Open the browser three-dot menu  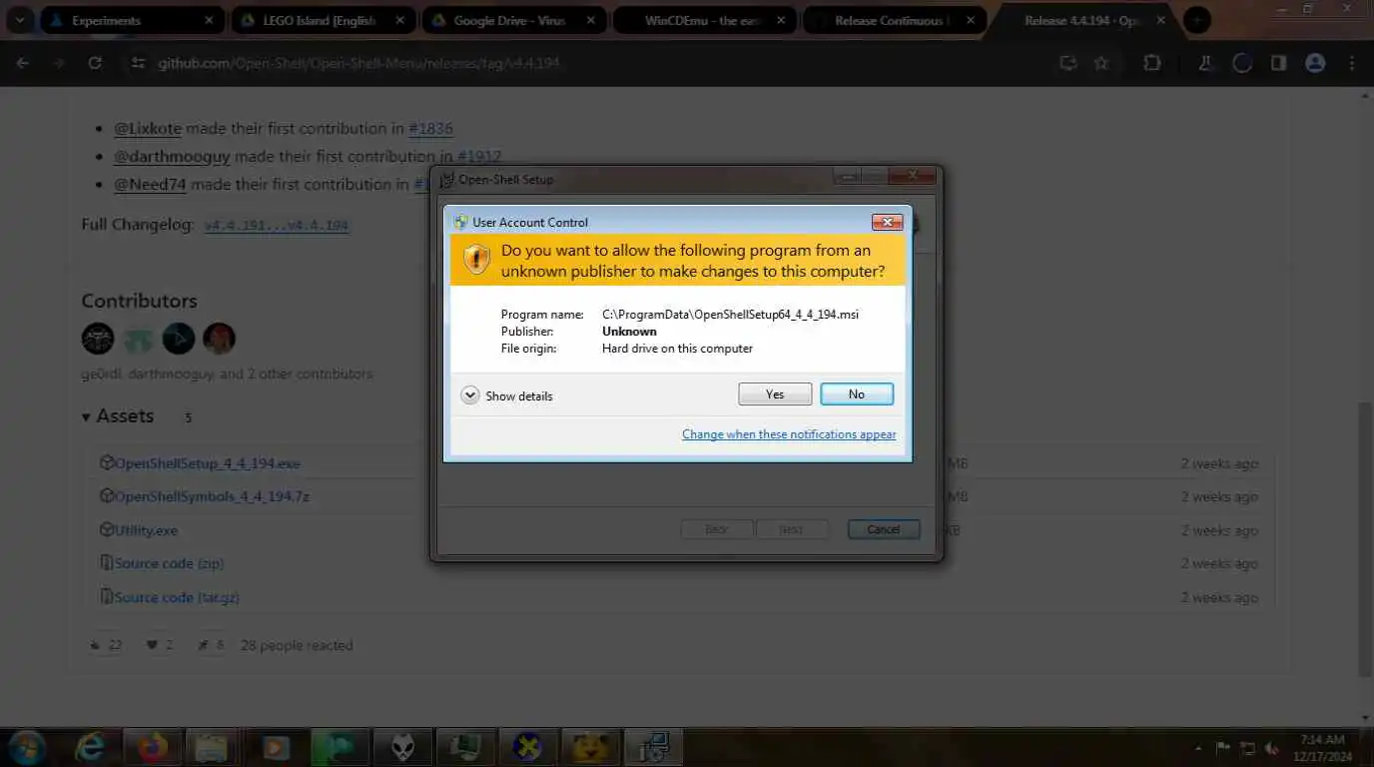pyautogui.click(x=1352, y=63)
